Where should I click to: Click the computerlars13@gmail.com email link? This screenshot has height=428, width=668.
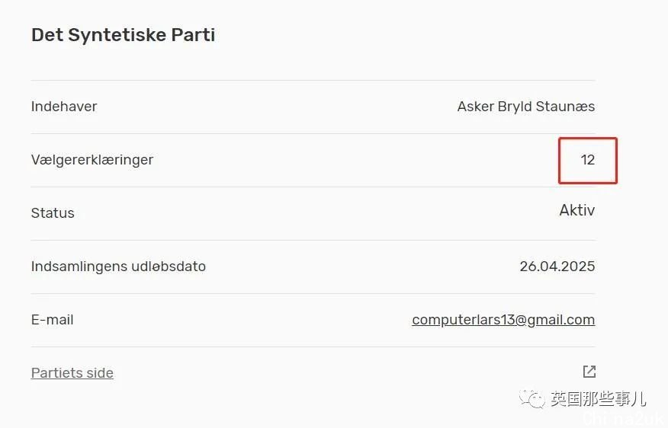(503, 320)
